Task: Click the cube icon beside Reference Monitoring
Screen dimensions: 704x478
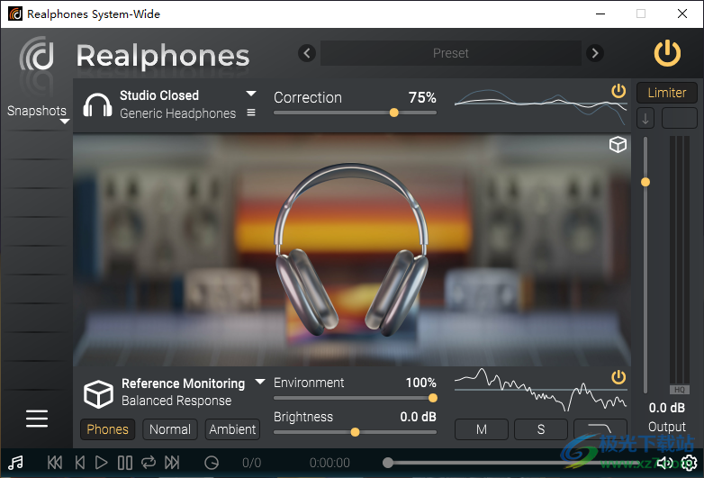Action: [x=98, y=394]
